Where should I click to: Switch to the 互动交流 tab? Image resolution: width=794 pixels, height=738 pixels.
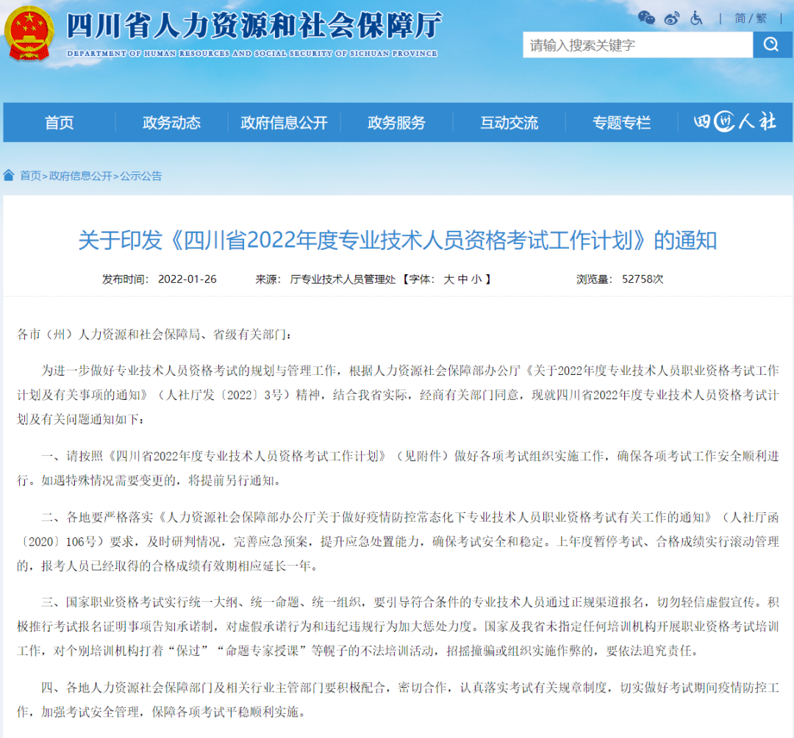(x=509, y=123)
